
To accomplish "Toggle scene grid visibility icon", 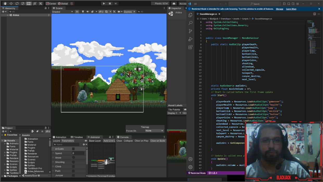I will (107, 12).
